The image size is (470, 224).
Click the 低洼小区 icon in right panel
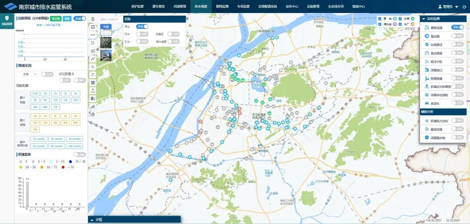(426, 61)
